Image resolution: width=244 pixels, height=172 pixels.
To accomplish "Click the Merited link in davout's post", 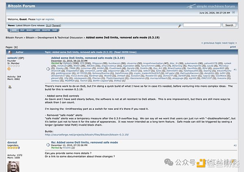I will 55,148.
